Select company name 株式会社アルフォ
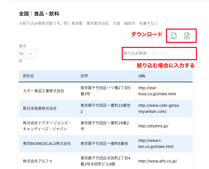This screenshot has height=169, width=209. click(38, 161)
